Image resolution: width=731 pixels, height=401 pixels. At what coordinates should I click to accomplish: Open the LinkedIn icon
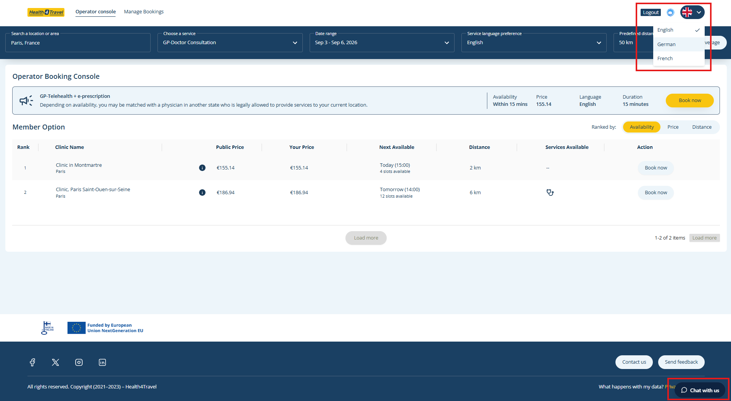102,362
